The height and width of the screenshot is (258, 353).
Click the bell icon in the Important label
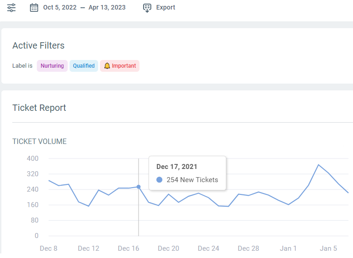(x=107, y=66)
